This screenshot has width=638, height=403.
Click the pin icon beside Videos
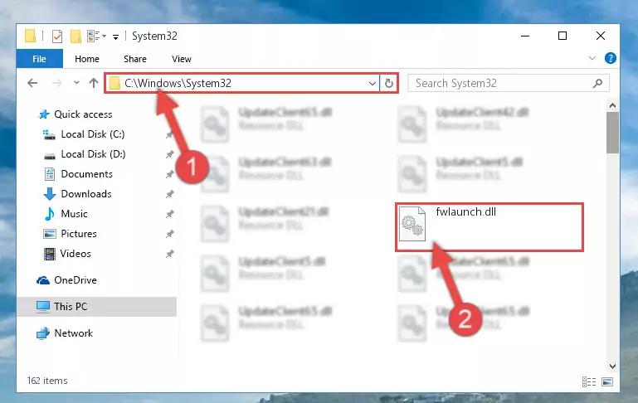[x=170, y=254]
